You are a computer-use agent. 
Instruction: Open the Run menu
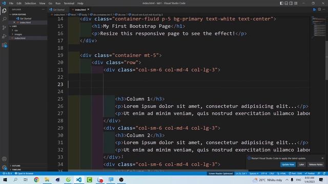point(58,4)
